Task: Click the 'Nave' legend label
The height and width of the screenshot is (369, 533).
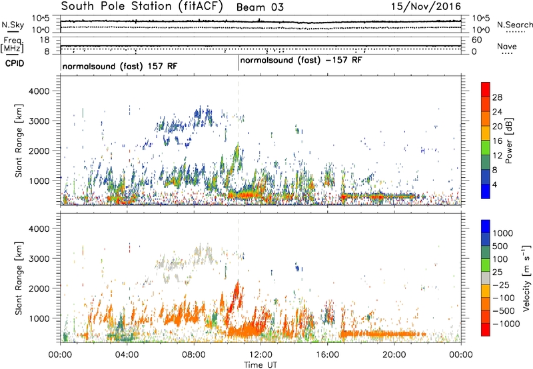Action: pyautogui.click(x=507, y=46)
